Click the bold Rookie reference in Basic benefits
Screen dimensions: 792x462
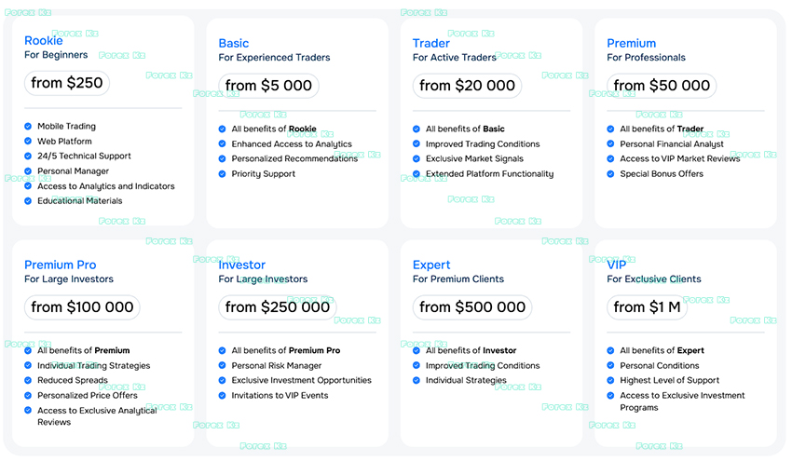click(x=303, y=129)
